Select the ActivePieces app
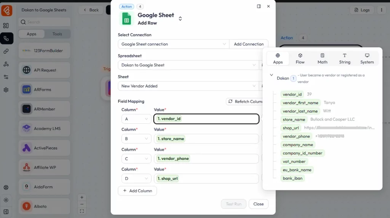 click(44, 148)
